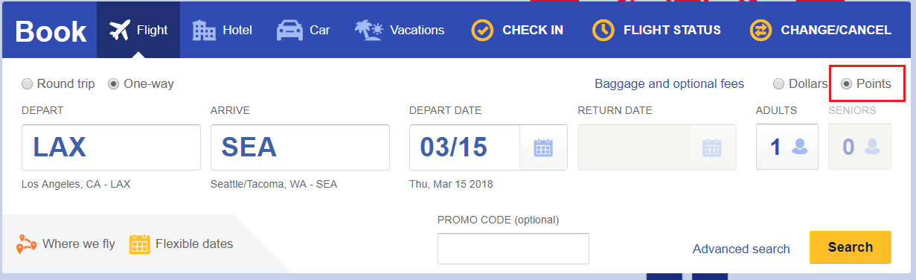
Task: Click the seniors passenger person icon
Action: (x=872, y=147)
